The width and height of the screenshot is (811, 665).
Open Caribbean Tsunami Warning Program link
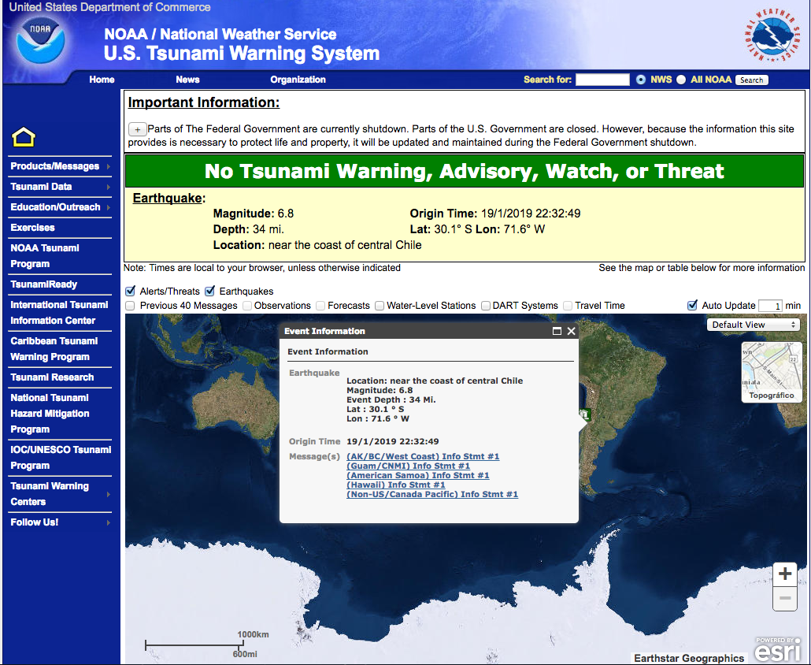point(54,349)
